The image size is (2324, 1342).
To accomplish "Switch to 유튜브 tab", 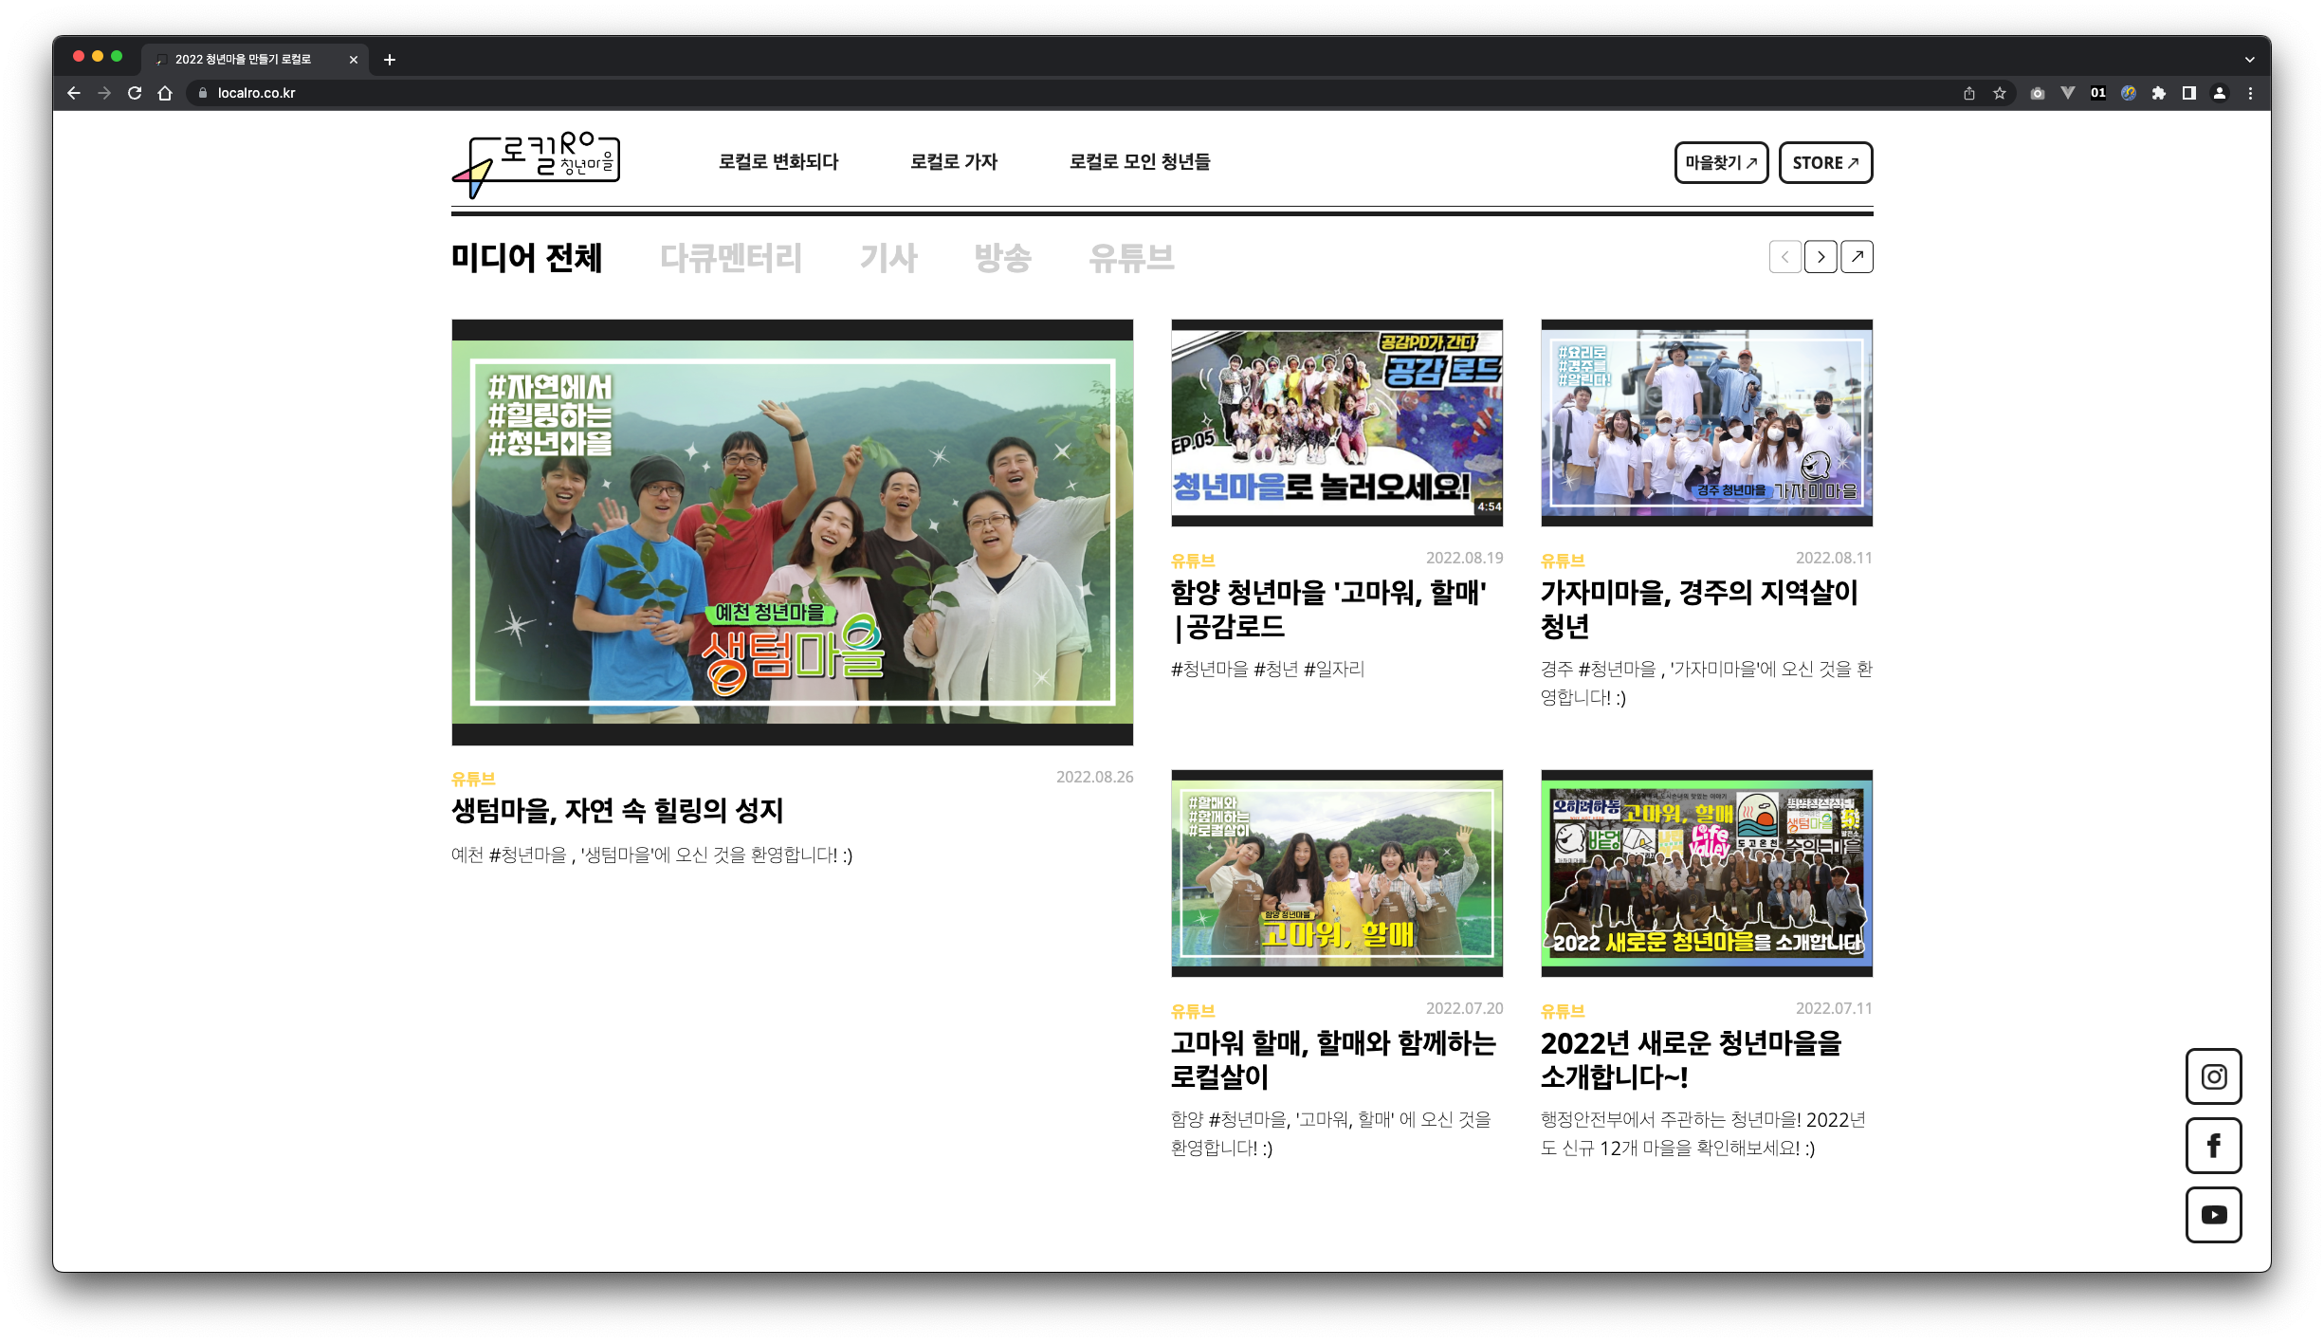I will [1131, 258].
